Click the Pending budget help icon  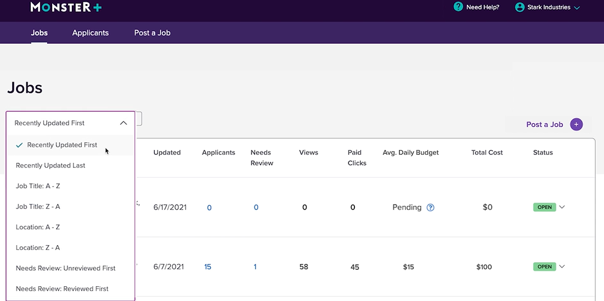tap(431, 207)
